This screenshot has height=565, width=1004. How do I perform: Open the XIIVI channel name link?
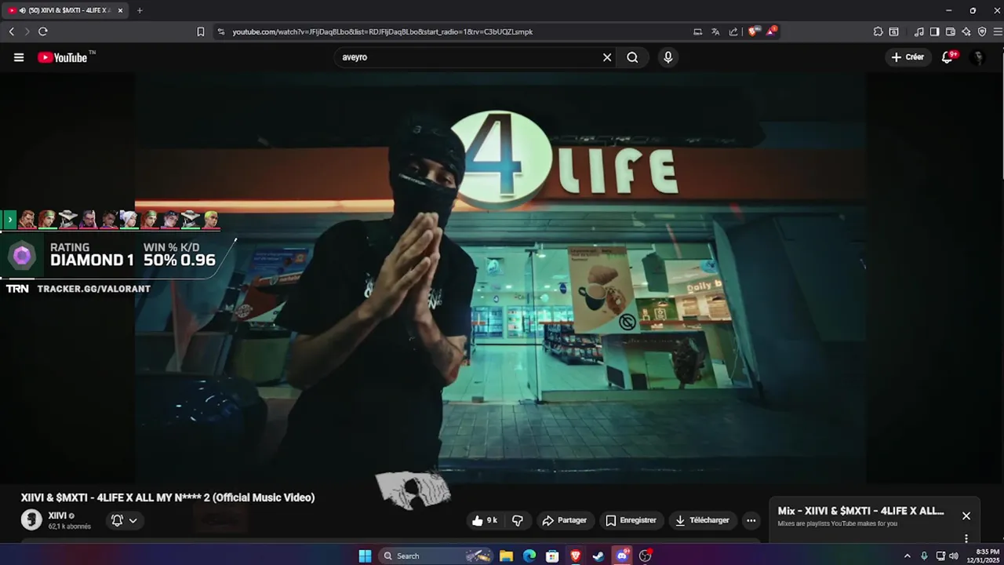pyautogui.click(x=57, y=516)
